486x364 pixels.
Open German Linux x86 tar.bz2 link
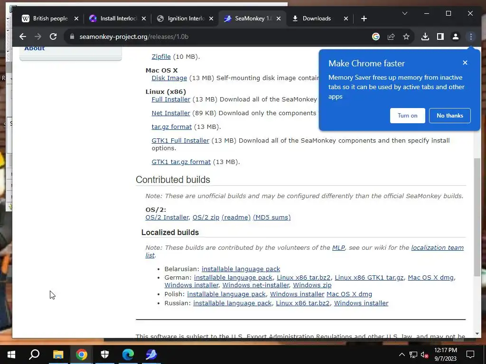pyautogui.click(x=303, y=278)
